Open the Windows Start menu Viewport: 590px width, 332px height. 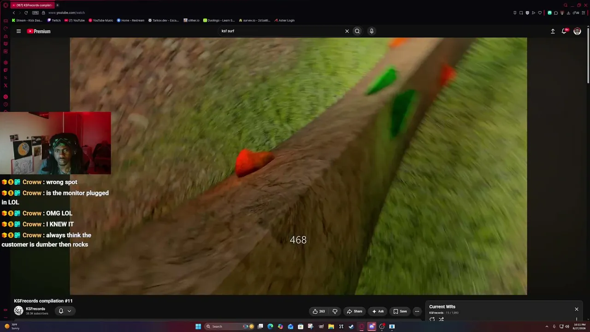coord(198,326)
